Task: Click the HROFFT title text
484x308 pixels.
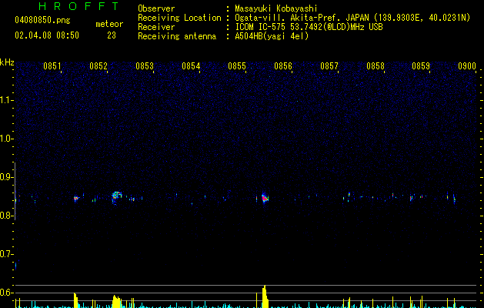Action: pos(78,6)
